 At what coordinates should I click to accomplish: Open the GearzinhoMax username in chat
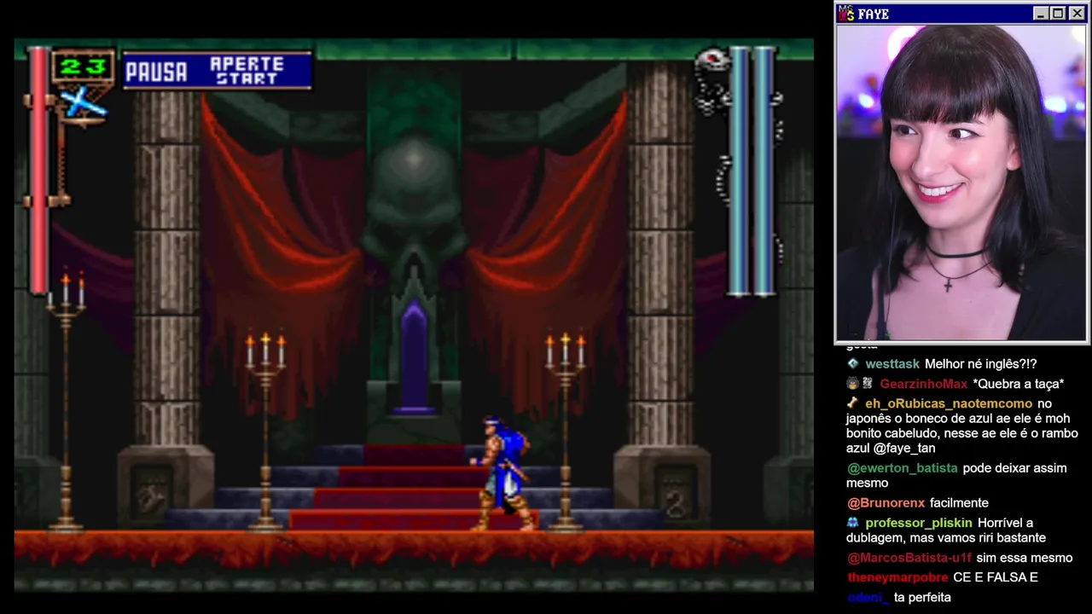coord(923,384)
